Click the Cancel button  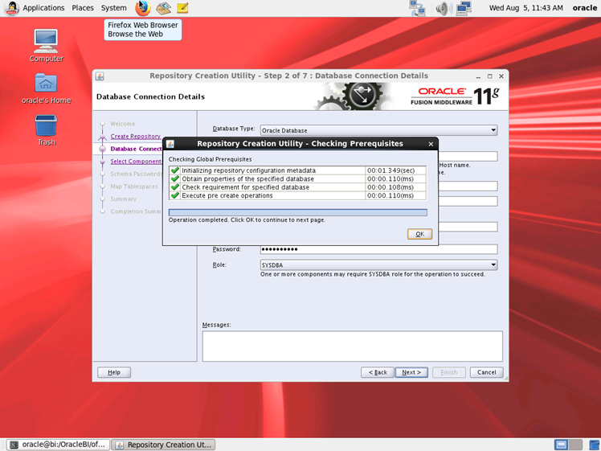pyautogui.click(x=486, y=372)
